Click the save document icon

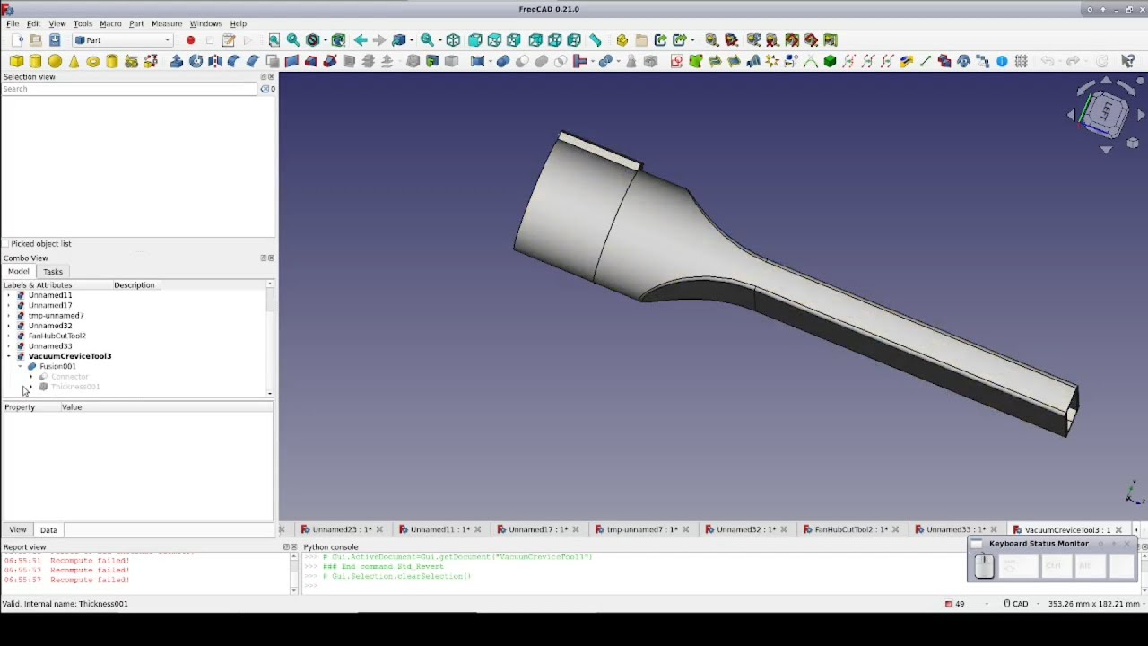coord(55,40)
